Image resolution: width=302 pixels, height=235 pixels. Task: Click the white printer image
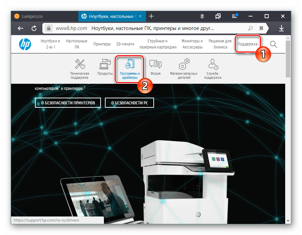(x=187, y=182)
